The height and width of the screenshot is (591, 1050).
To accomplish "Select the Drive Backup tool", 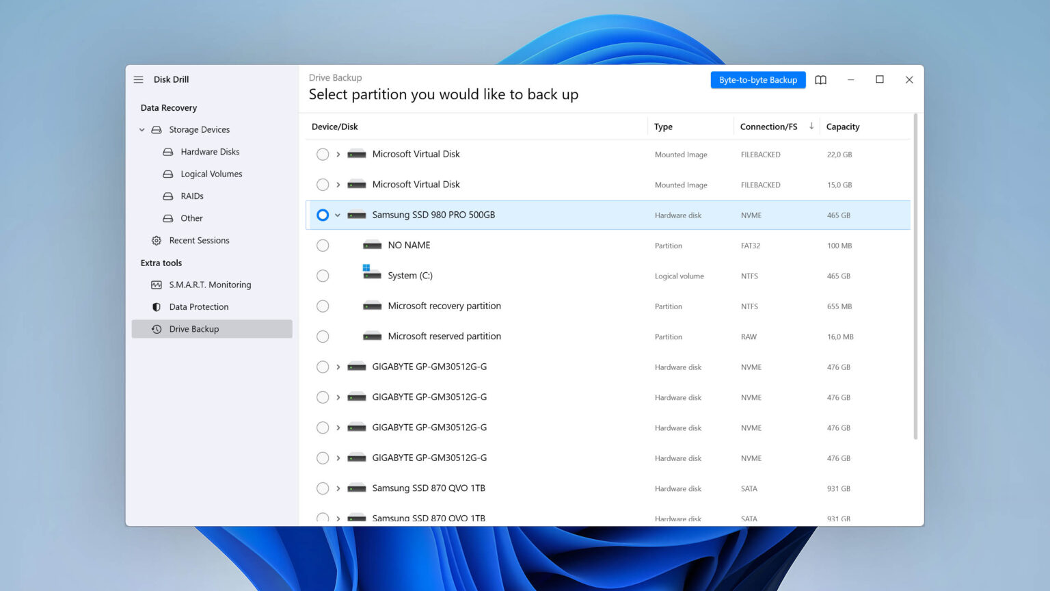I will [194, 328].
